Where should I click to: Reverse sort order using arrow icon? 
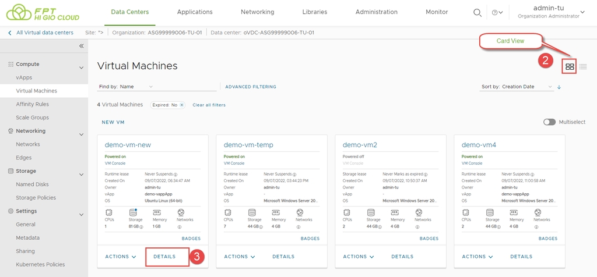tap(559, 87)
